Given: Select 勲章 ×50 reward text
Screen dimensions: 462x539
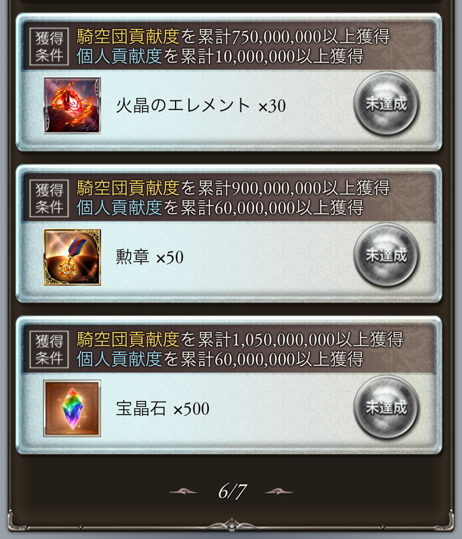Looking at the screenshot, I should click(149, 257).
